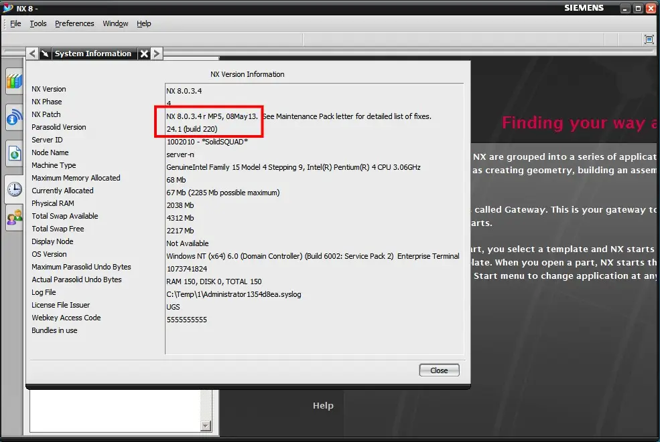Click the full screen icon in the toolbar
This screenshot has height=442, width=660.
click(649, 39)
